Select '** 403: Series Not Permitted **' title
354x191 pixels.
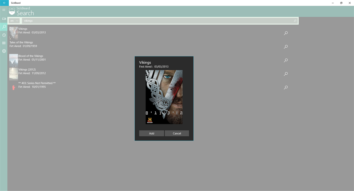tap(37, 83)
